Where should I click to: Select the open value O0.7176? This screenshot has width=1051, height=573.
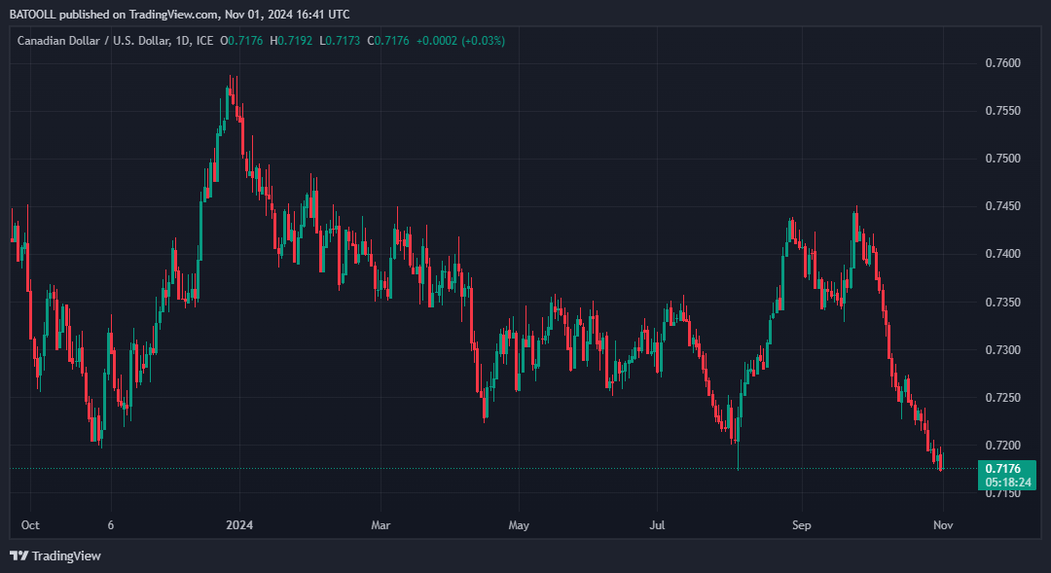click(x=243, y=41)
